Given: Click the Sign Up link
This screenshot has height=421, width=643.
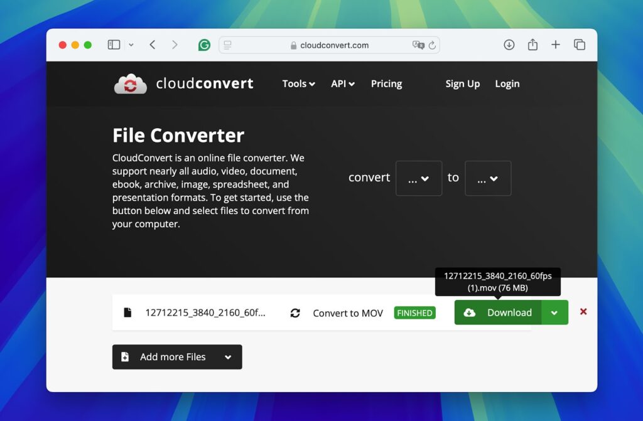Looking at the screenshot, I should [x=463, y=83].
